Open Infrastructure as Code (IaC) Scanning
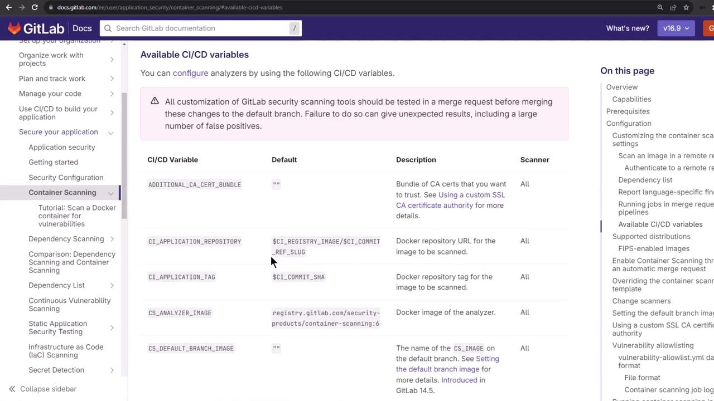The image size is (714, 401). 66,351
